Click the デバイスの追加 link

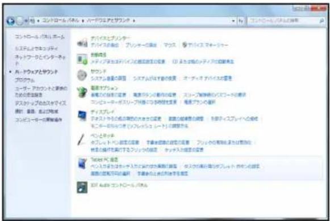click(105, 45)
